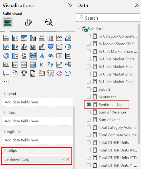Image resolution: width=141 pixels, height=169 pixels.
Task: Select the area chart visual
Action: pyautogui.click(x=68, y=38)
